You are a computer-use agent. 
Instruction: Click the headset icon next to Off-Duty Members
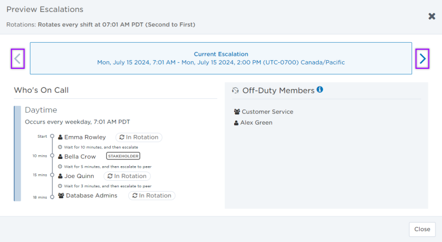236,91
